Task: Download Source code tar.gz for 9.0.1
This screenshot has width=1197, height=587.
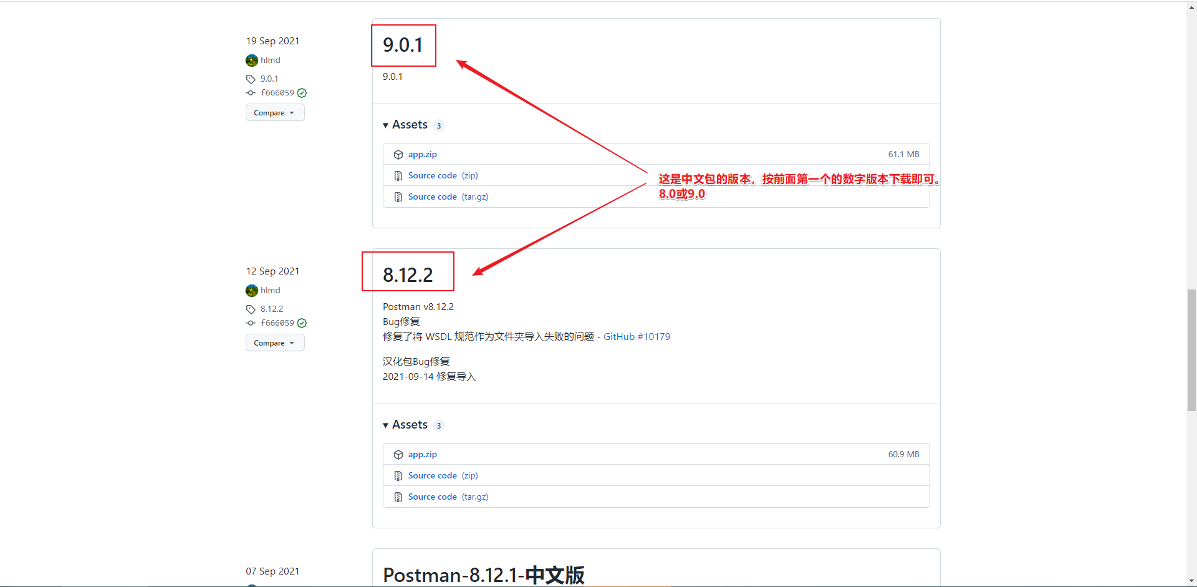Action: 448,197
